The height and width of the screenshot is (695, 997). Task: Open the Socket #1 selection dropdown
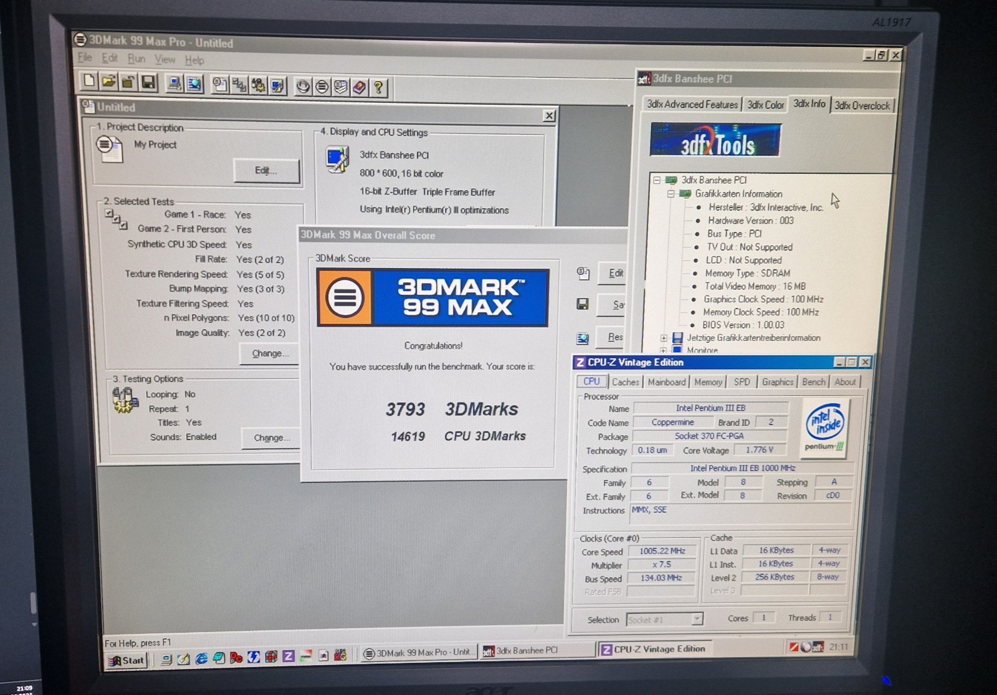[697, 619]
